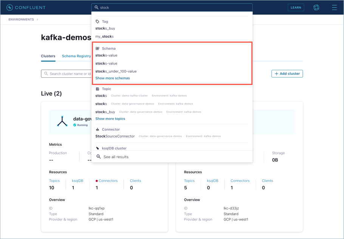Click the cluster name search field

pos(68,74)
